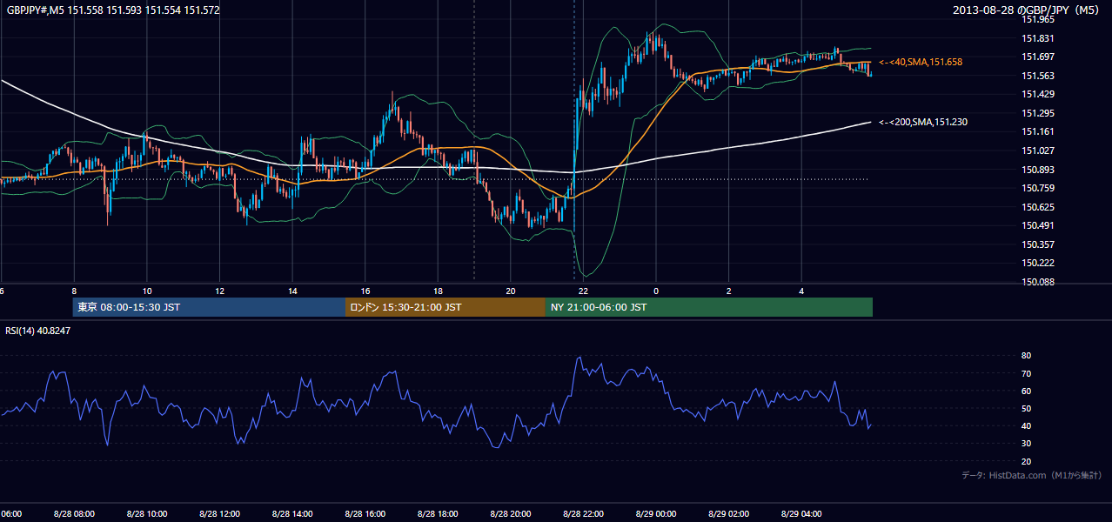Click the 8/28 08:00 date label
Screen dimensions: 1112x522
74,513
